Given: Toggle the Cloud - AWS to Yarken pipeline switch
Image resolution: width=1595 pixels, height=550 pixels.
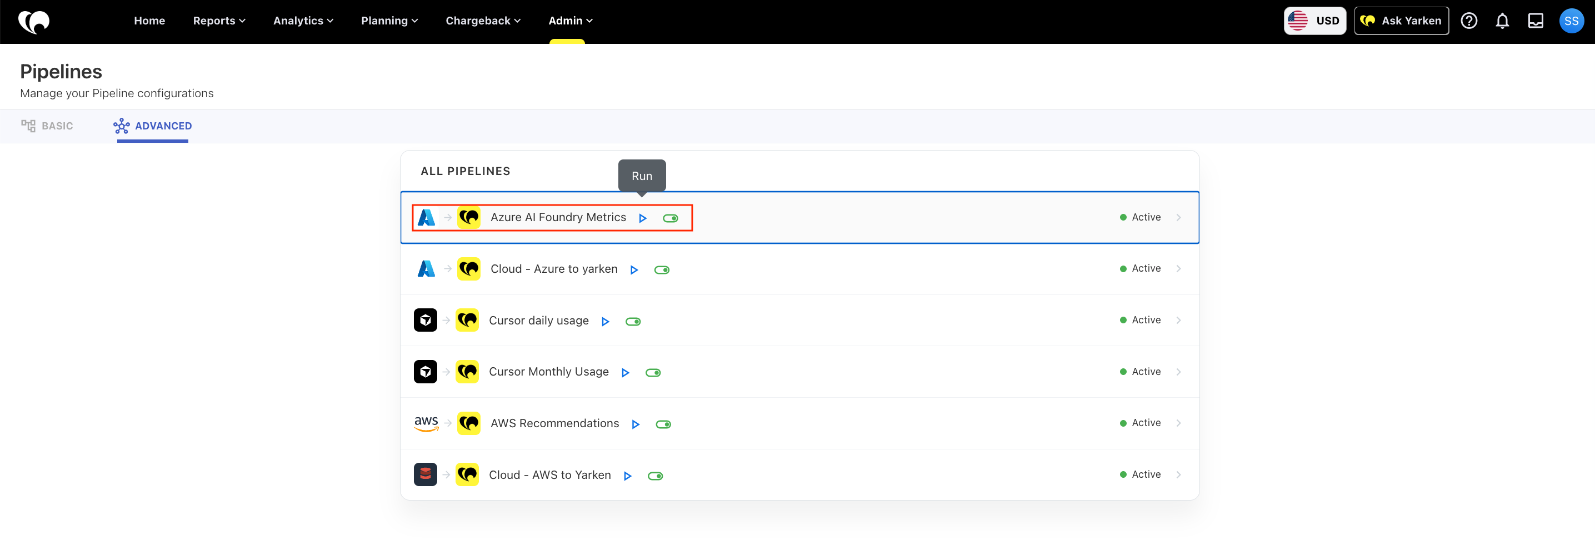Looking at the screenshot, I should [655, 476].
